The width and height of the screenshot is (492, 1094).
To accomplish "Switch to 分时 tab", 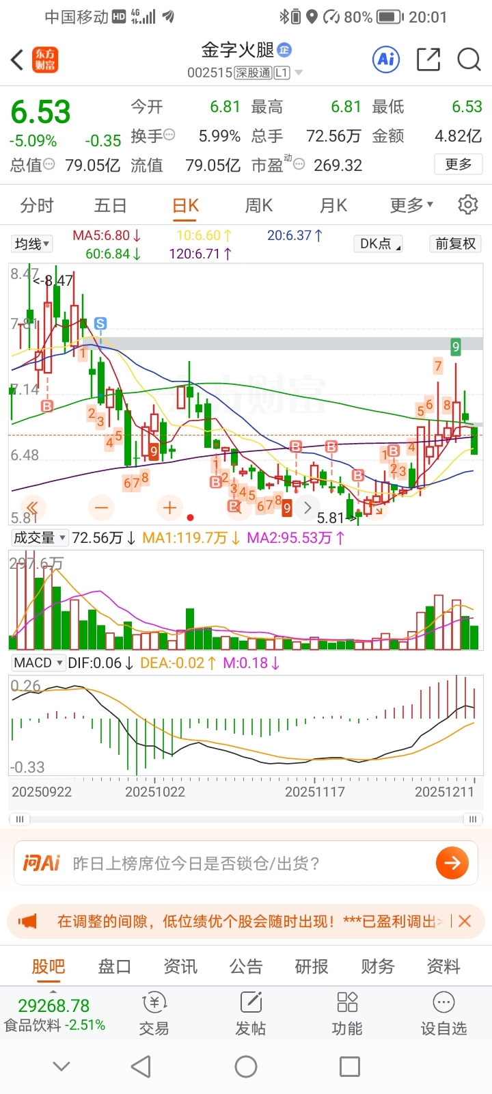I will [37, 205].
